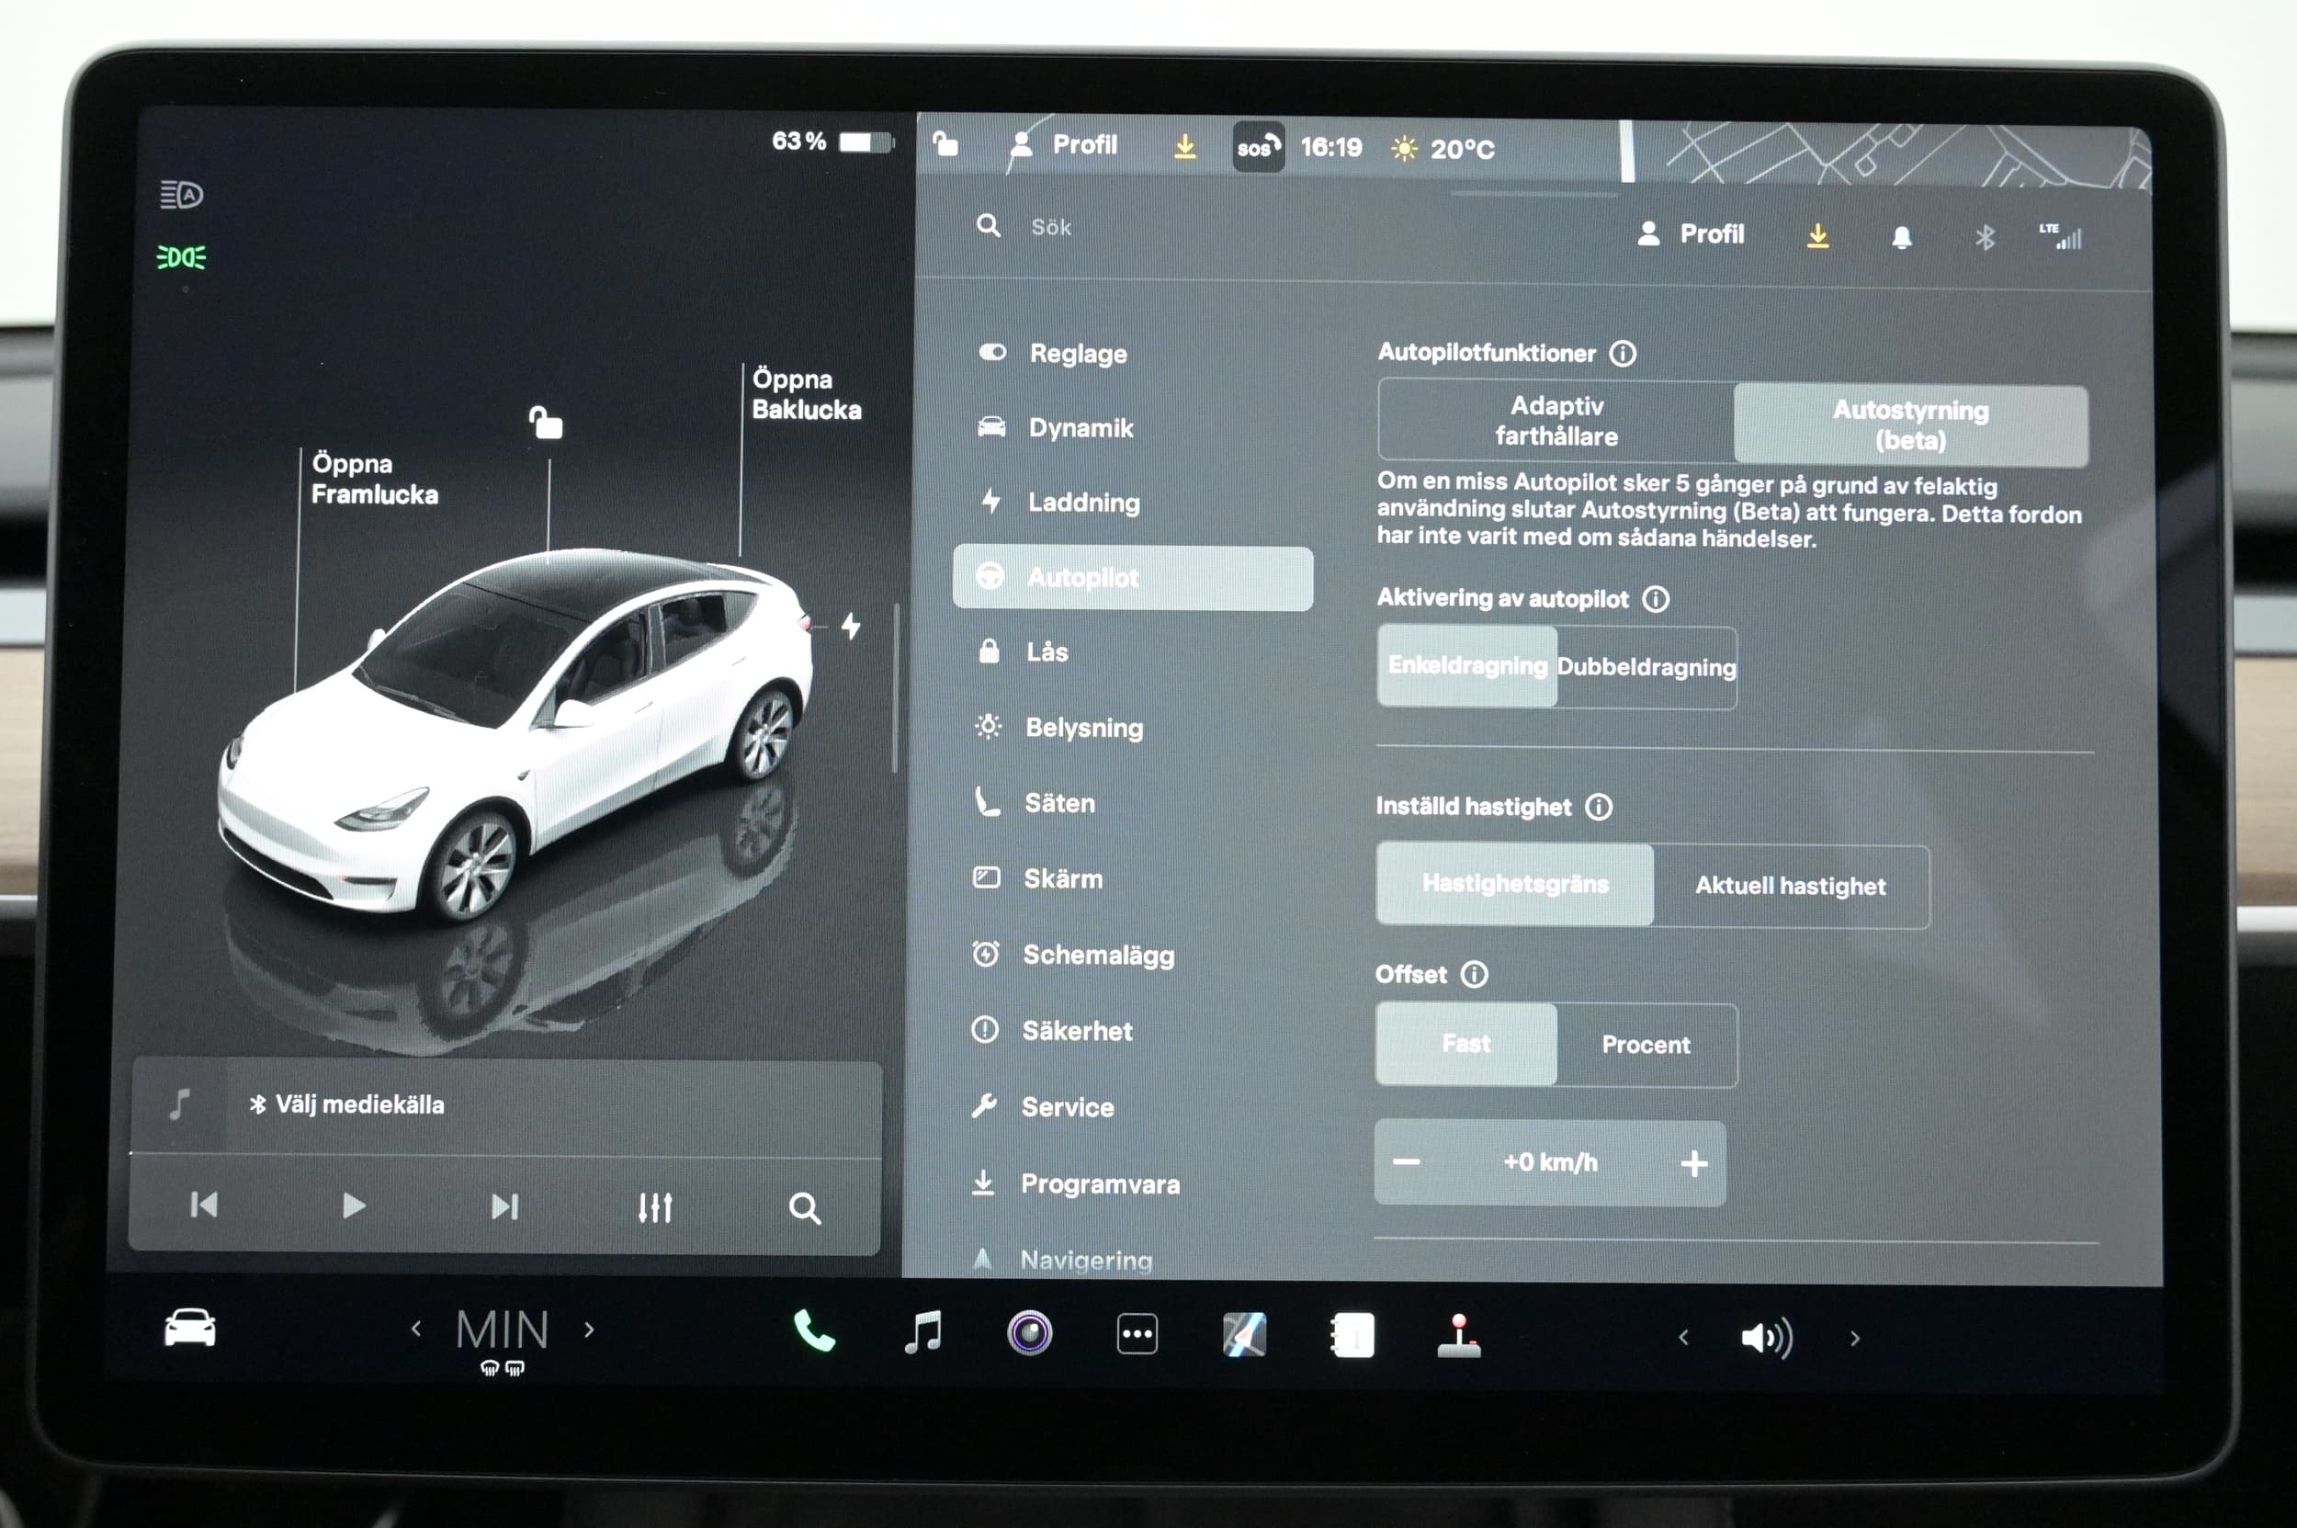
Task: Open the Offset info icon
Action: point(1475,975)
